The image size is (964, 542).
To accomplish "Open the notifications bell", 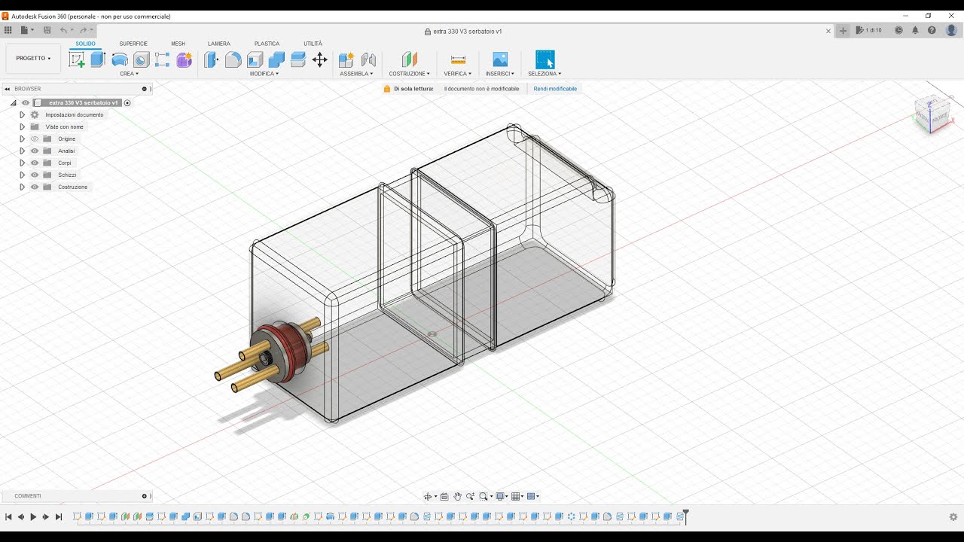I will click(x=915, y=30).
